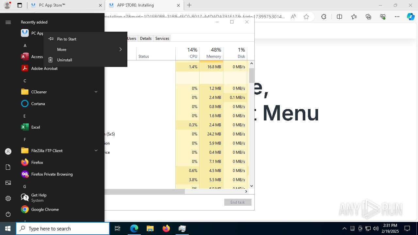Screen dimensions: 418x235
Task: Click the End task button
Action: (238, 202)
